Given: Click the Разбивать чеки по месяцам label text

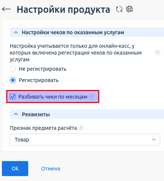Looking at the screenshot, I should (x=53, y=97).
